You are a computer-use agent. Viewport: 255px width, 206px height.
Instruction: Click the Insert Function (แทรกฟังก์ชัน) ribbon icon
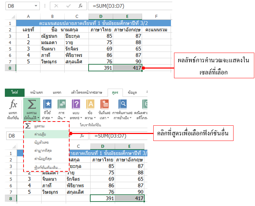pos(13,105)
